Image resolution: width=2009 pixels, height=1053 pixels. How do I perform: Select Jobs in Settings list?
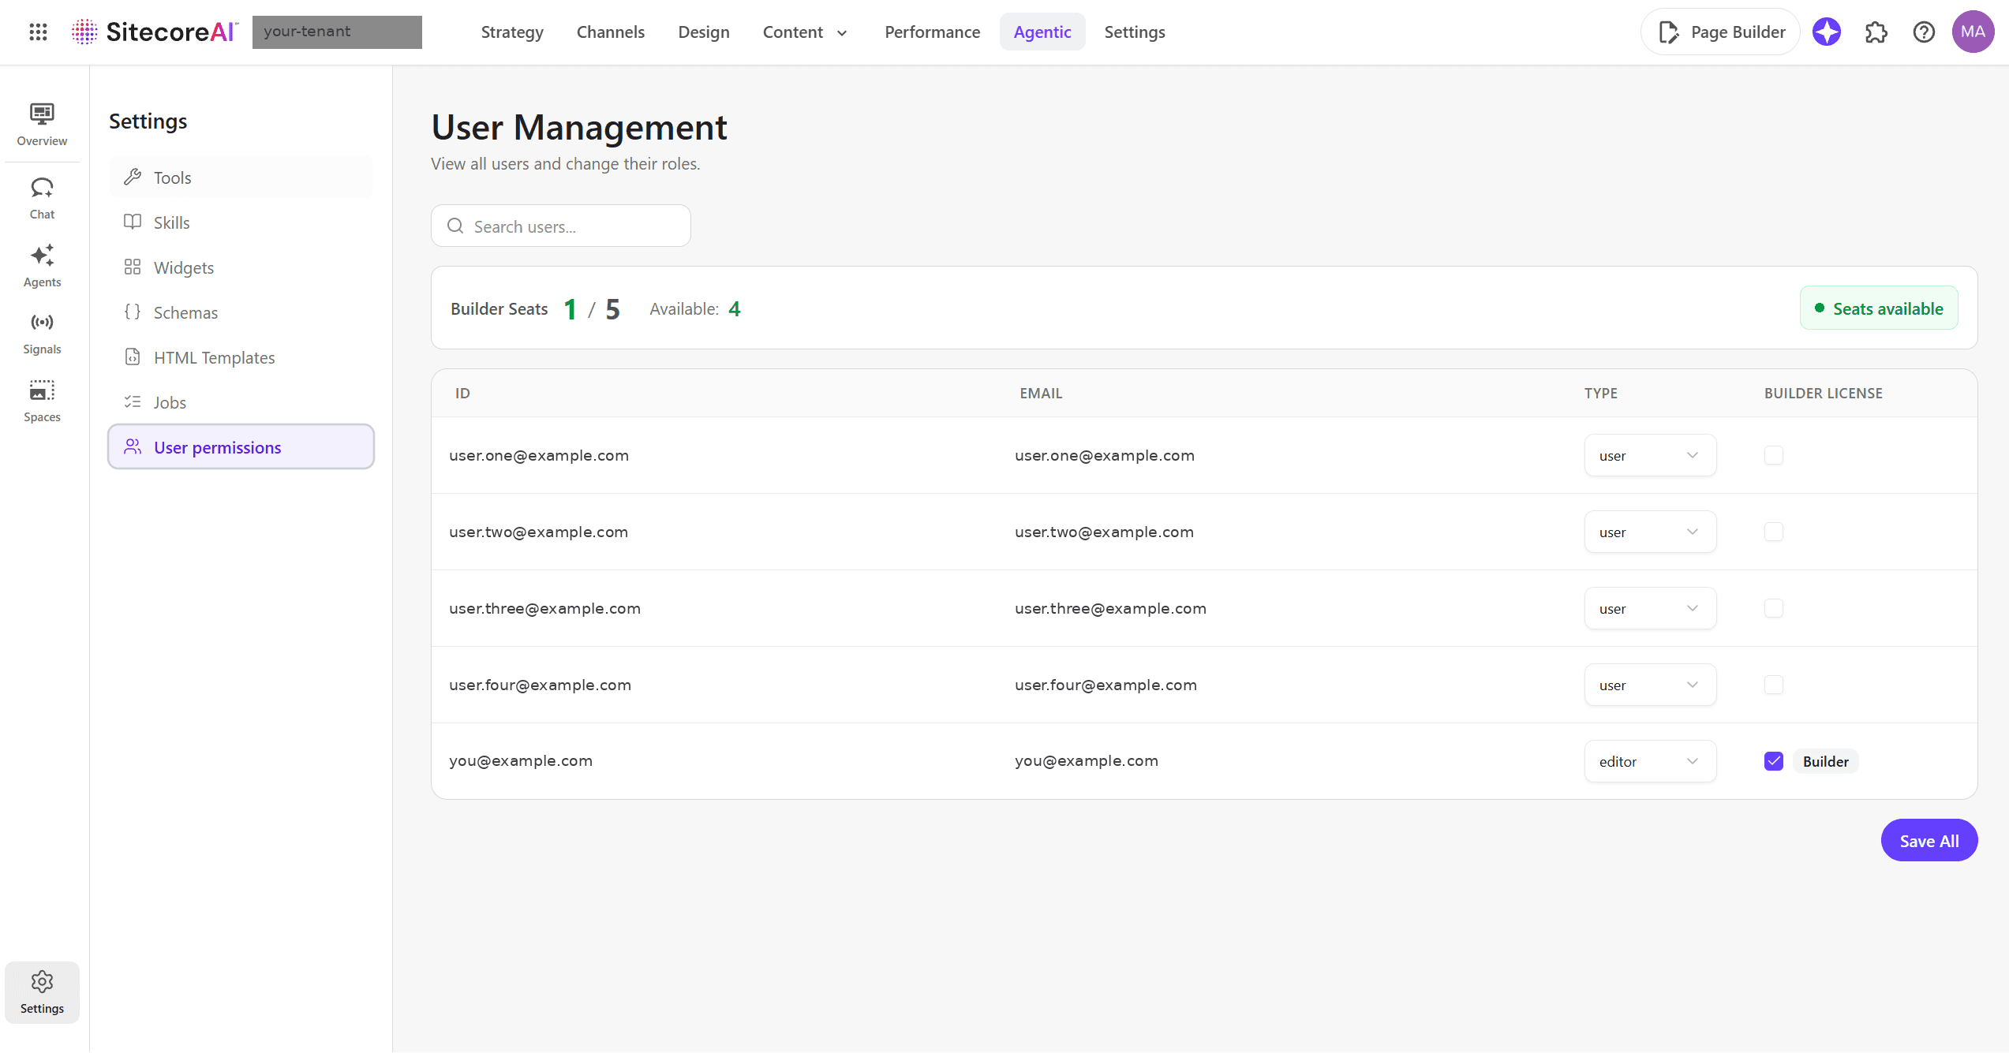pos(241,402)
